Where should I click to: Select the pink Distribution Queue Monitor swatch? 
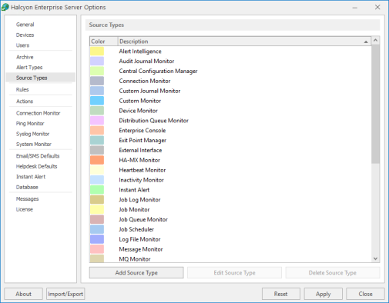pos(97,121)
